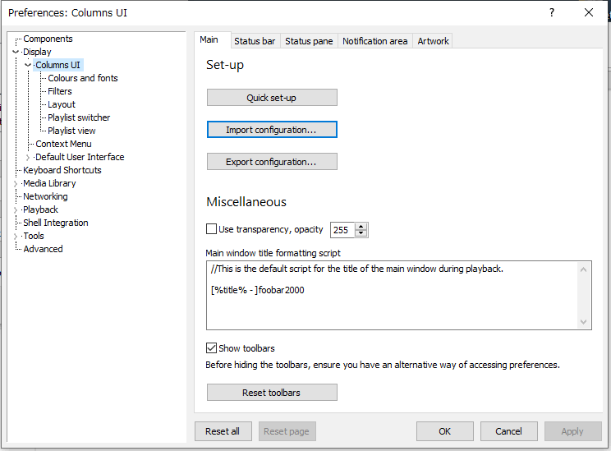Collapse the Columns UI tree node
The width and height of the screenshot is (611, 451).
(28, 65)
